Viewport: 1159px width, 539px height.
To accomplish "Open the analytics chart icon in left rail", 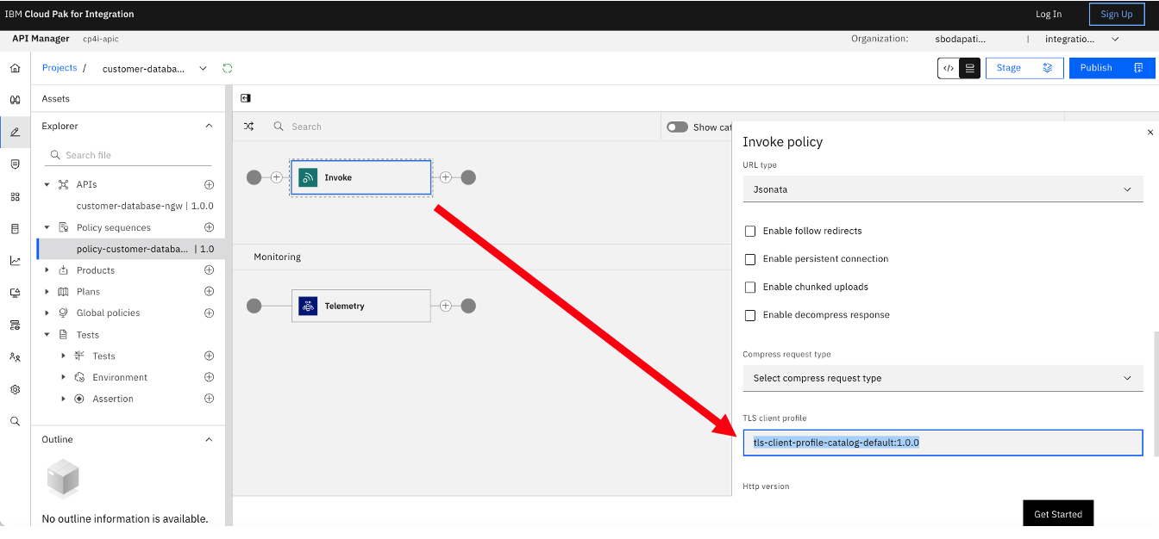I will click(x=15, y=261).
